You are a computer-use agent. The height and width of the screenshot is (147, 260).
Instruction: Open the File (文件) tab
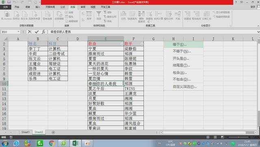5,7
